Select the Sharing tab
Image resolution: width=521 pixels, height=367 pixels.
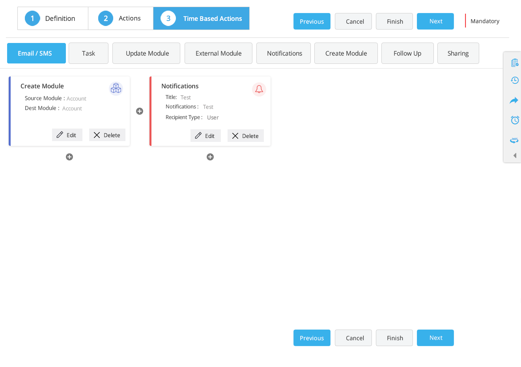point(458,53)
